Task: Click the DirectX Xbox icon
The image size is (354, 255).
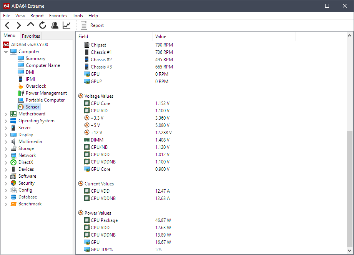Action: [13, 162]
